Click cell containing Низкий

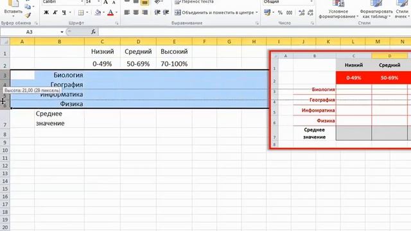tap(102, 51)
